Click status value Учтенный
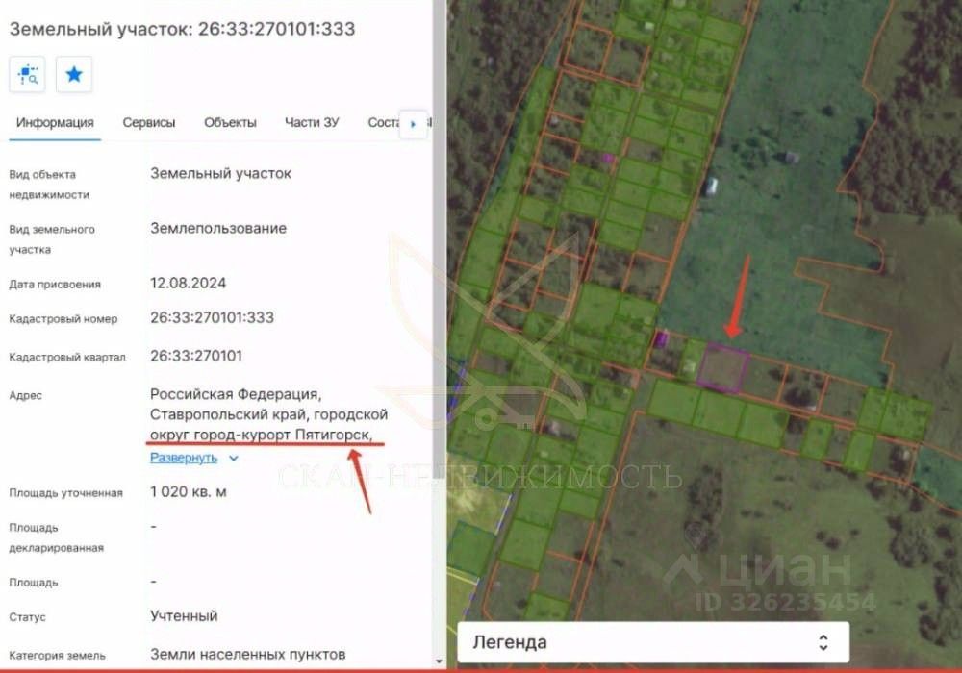 coord(184,616)
